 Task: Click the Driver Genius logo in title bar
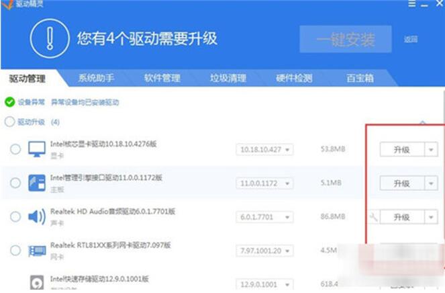(x=7, y=4)
